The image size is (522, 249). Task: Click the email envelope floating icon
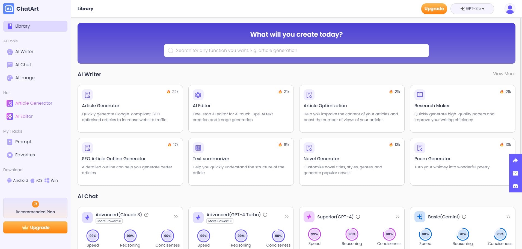tap(515, 173)
